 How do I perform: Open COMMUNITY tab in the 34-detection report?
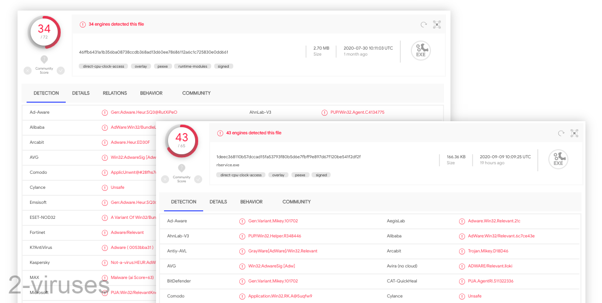click(196, 93)
